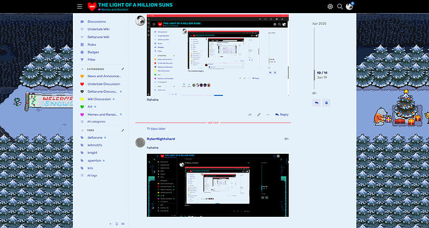Select orange heart News and Announcements category
Image resolution: width=429 pixels, height=228 pixels.
pyautogui.click(x=82, y=76)
